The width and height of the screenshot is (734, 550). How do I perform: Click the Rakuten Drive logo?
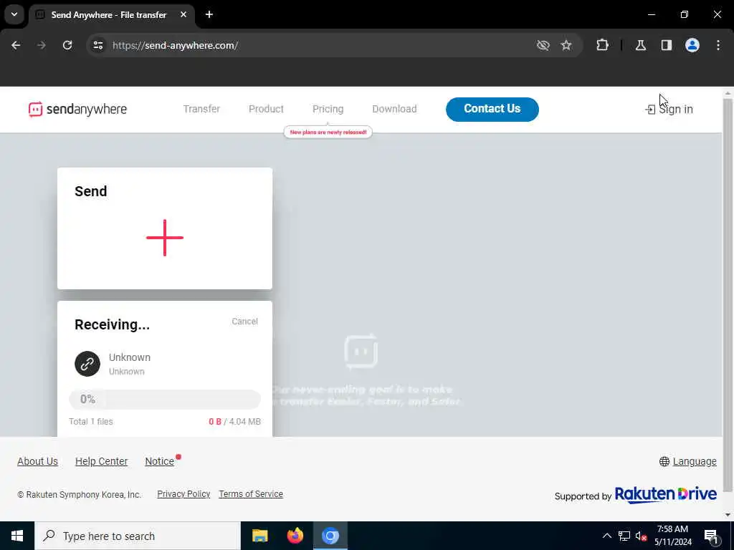click(x=666, y=495)
